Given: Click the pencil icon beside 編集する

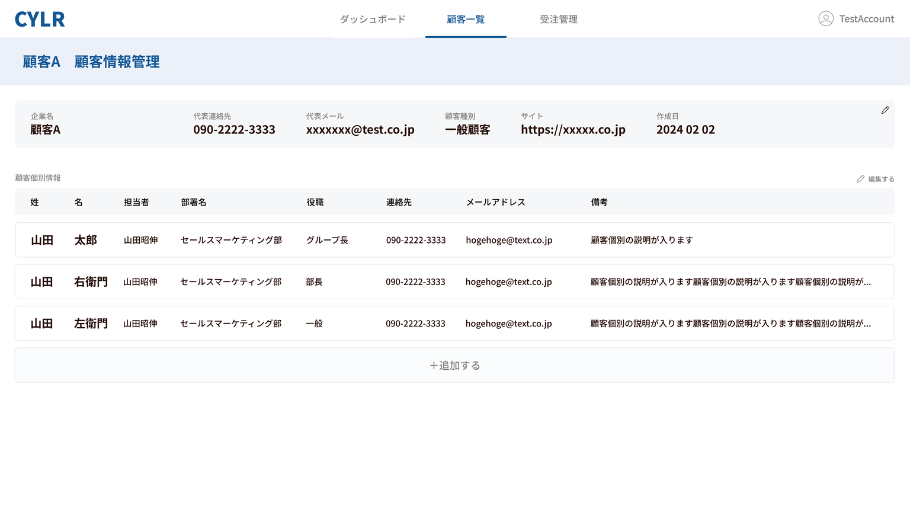Looking at the screenshot, I should click(x=860, y=179).
